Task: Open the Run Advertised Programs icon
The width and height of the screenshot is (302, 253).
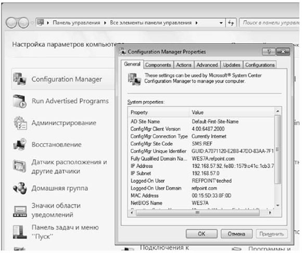Action: pyautogui.click(x=20, y=101)
